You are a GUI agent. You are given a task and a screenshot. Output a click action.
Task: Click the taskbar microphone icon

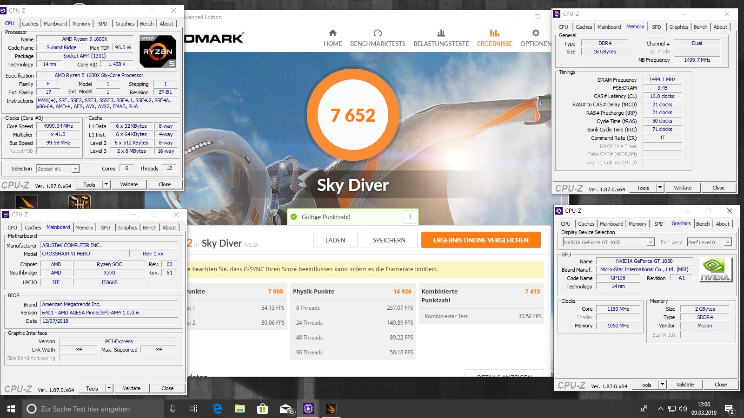coord(173,409)
